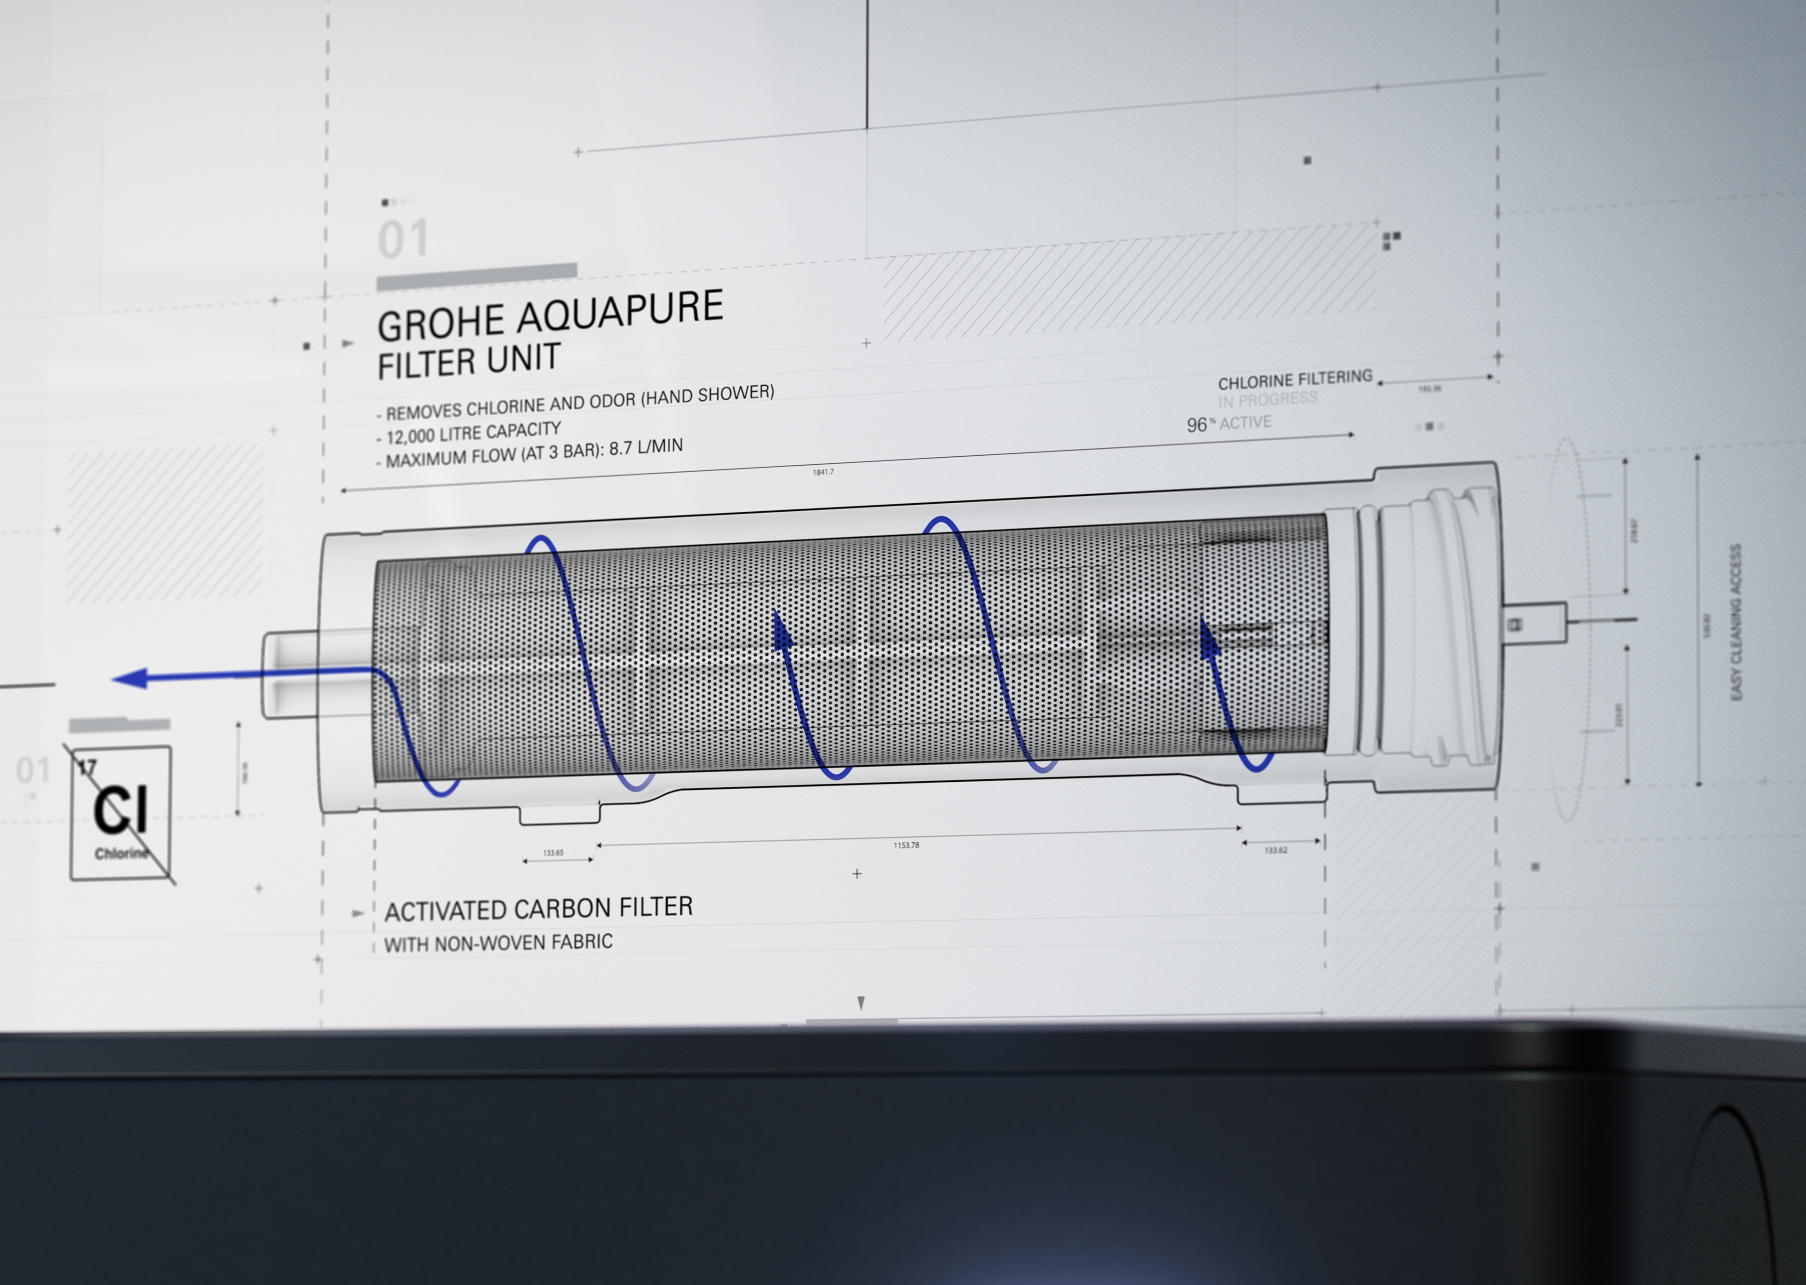The width and height of the screenshot is (1806, 1285).
Task: Click the 96% ACTIVE indicator
Action: tap(1228, 423)
